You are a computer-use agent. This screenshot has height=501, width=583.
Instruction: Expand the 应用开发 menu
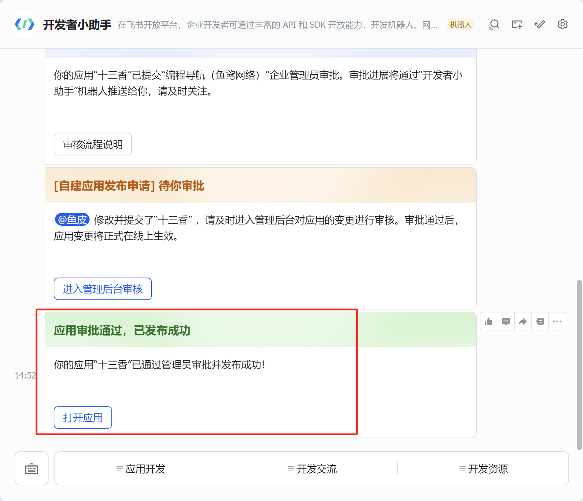pyautogui.click(x=141, y=469)
